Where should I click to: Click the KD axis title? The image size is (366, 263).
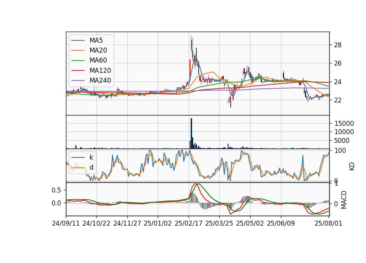pyautogui.click(x=352, y=167)
